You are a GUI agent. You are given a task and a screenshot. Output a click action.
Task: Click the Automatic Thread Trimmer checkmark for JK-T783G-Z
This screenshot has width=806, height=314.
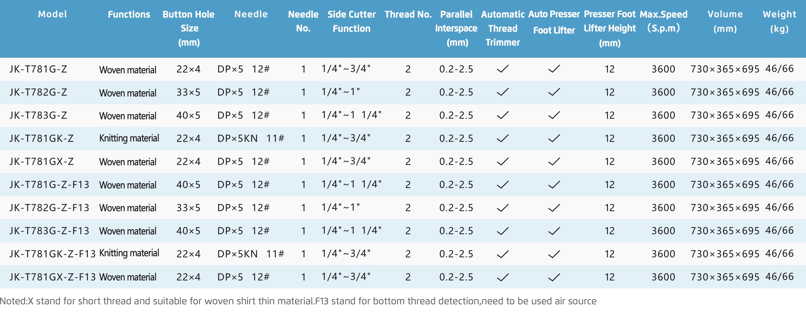[x=503, y=115]
